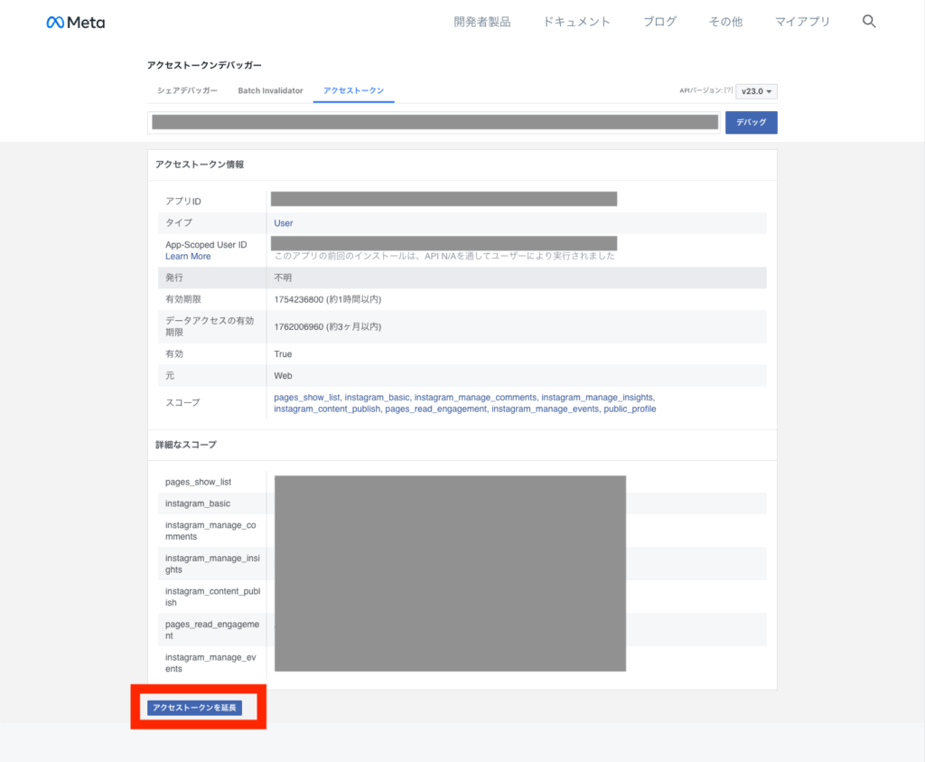Click instagram_manage_events scope link
The width and height of the screenshot is (925, 762).
click(x=545, y=409)
